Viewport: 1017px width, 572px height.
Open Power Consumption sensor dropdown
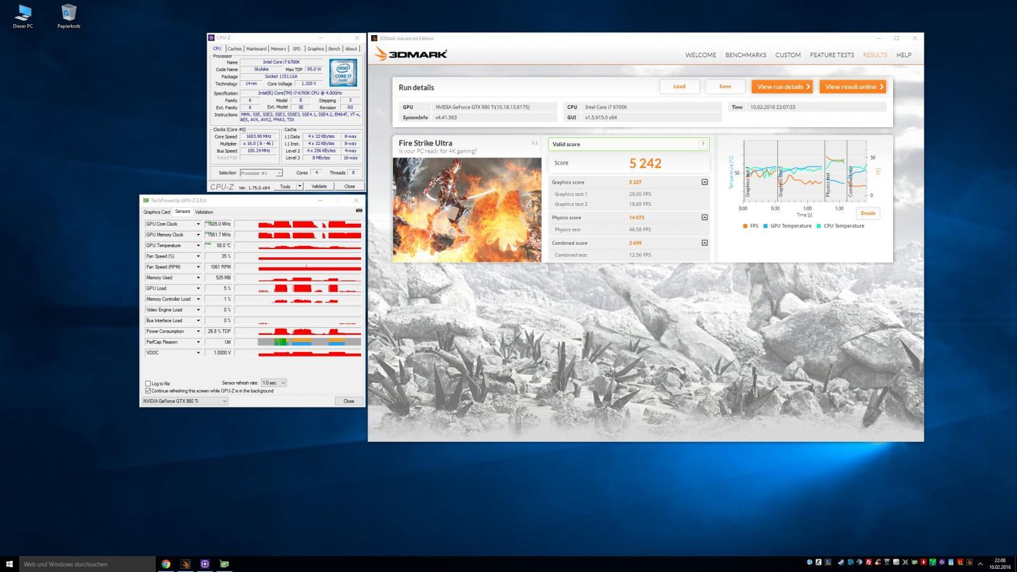tap(198, 331)
